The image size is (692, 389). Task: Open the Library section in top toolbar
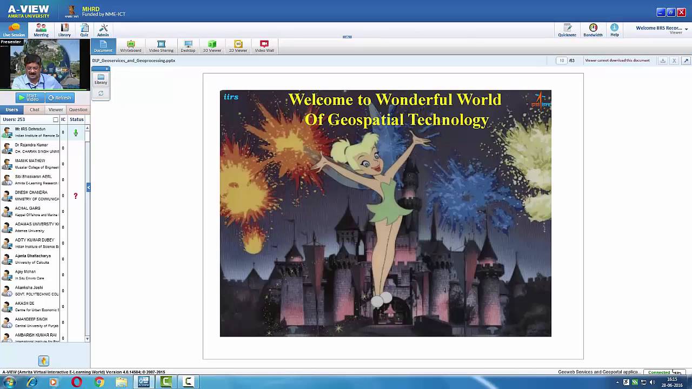tap(64, 30)
